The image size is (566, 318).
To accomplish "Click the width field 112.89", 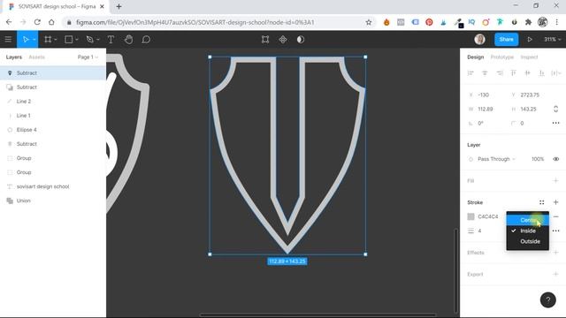I will coord(486,109).
